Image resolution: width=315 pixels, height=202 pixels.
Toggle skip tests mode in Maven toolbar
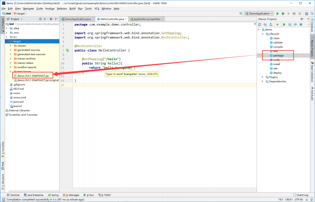click(301, 24)
